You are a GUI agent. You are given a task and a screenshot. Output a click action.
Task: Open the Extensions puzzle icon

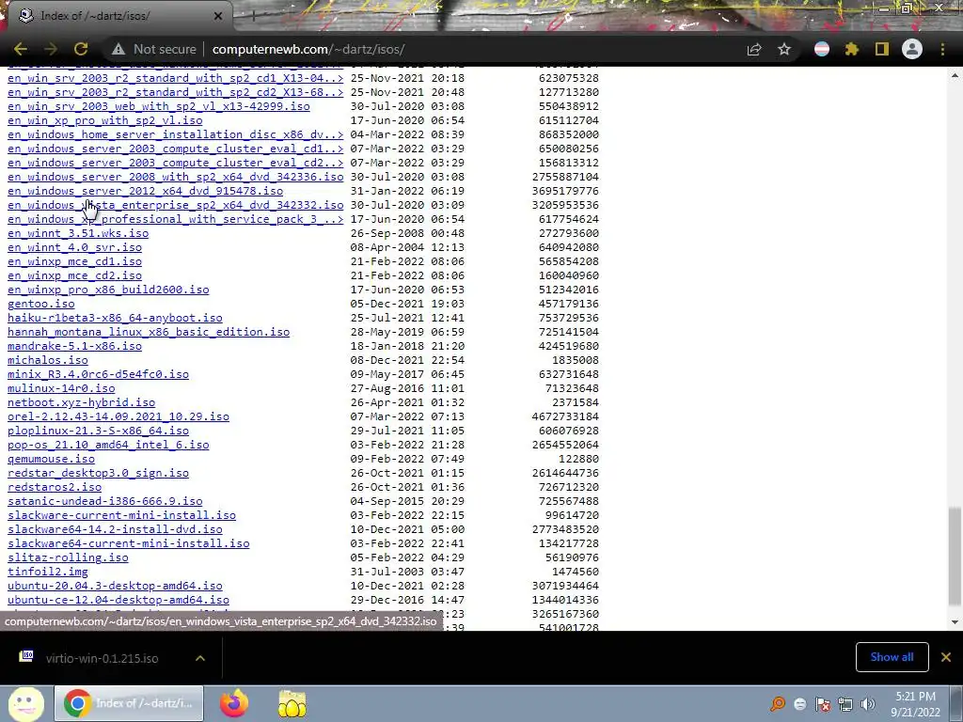(x=852, y=49)
